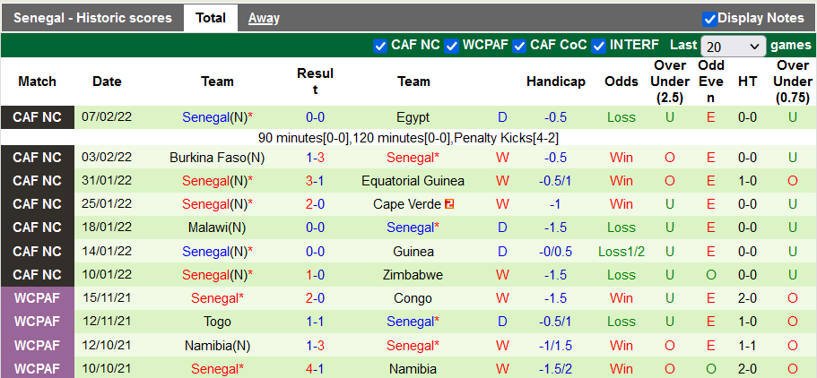Click the 3-1 result against Equatorial Guinea
817x378 pixels.
pyautogui.click(x=315, y=181)
